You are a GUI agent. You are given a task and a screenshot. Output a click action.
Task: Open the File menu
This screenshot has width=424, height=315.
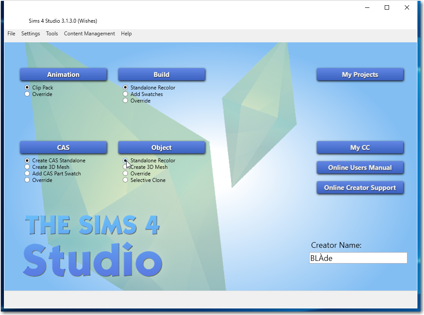[x=11, y=34]
